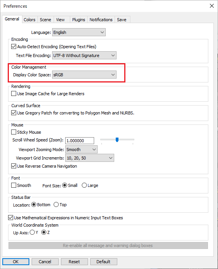Expand the Text File Encoding dropdown
Image resolution: width=218 pixels, height=269 pixels.
pos(84,55)
